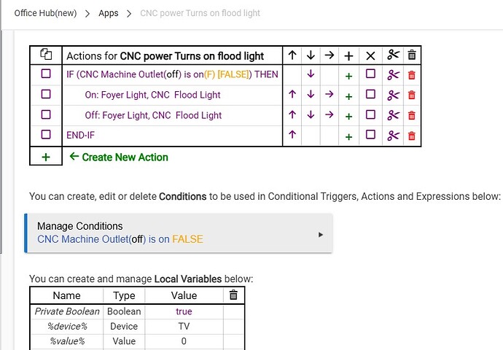Click right arrow on "On: Foyer Light" row
The height and width of the screenshot is (350, 503).
click(329, 95)
